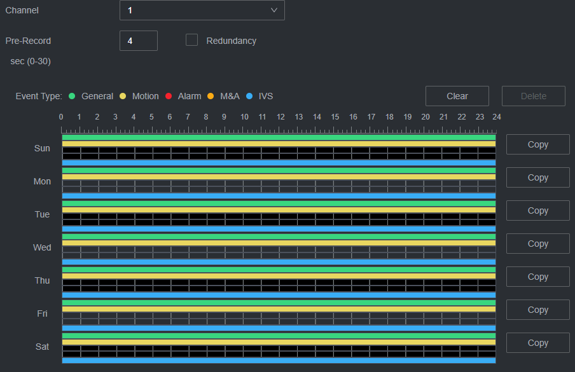Copy the Wednesday schedule
This screenshot has width=575, height=372.
coord(537,244)
